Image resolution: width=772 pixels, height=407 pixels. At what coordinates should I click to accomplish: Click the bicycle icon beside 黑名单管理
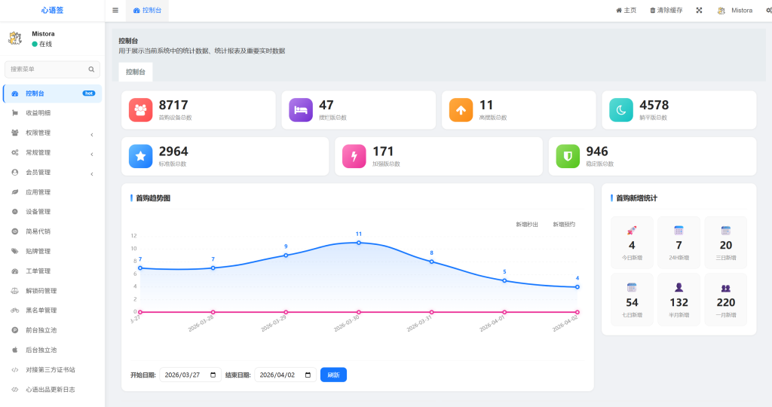pyautogui.click(x=15, y=311)
